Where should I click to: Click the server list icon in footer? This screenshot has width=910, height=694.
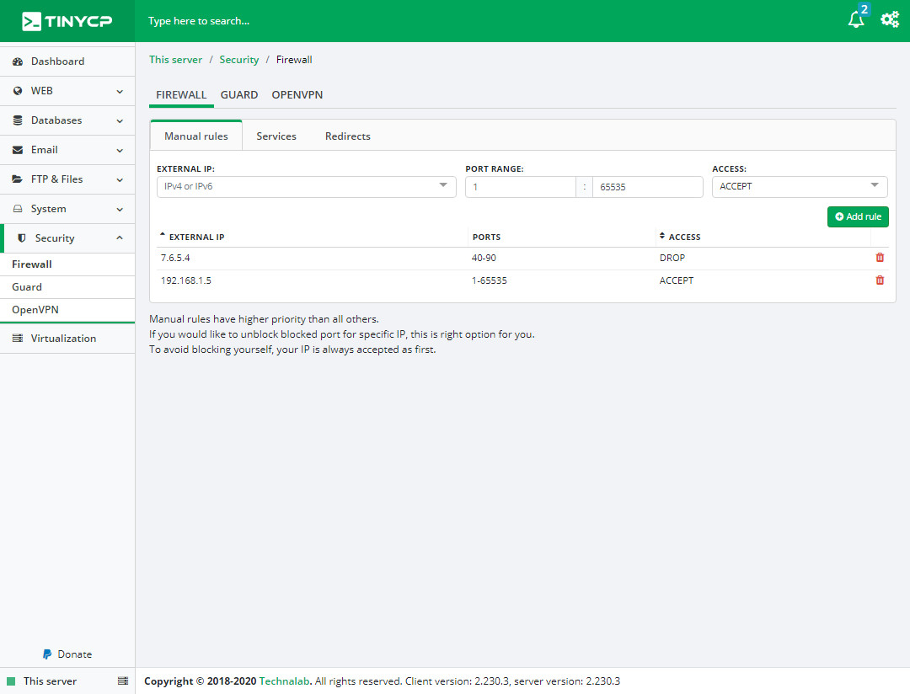(x=123, y=681)
